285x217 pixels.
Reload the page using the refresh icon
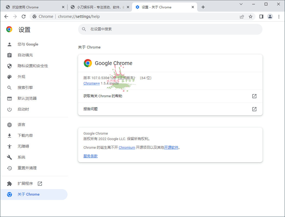24,17
